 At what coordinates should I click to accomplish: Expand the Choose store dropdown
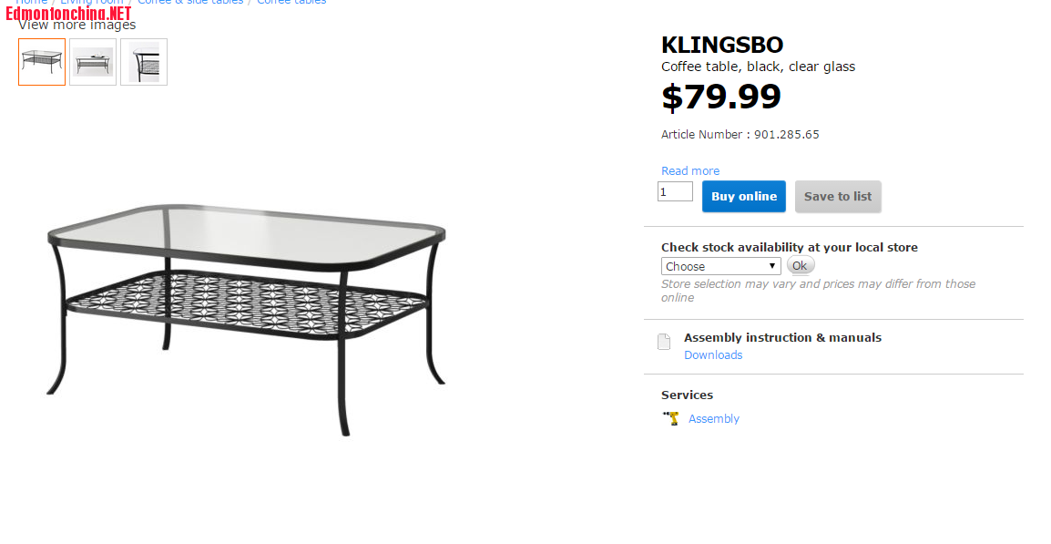click(720, 266)
